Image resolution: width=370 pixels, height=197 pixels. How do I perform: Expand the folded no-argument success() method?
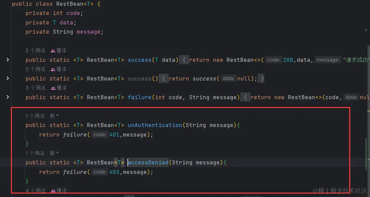tap(8, 78)
